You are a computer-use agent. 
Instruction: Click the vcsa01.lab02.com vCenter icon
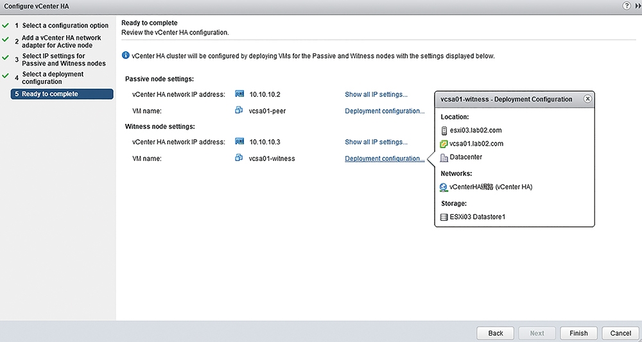tap(444, 144)
